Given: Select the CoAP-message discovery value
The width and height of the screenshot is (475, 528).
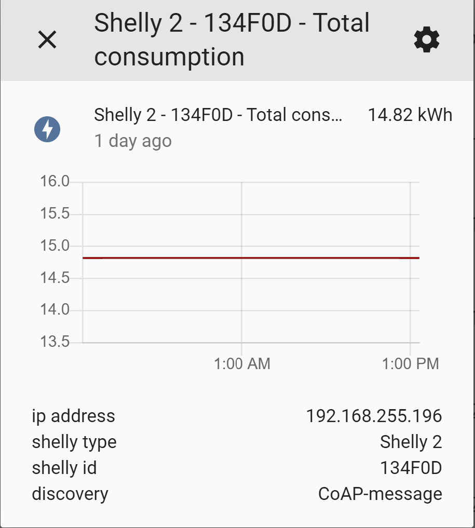Looking at the screenshot, I should click(x=380, y=494).
